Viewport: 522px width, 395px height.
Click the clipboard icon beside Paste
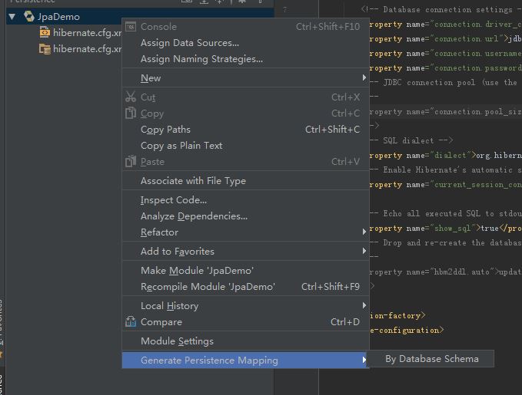131,162
